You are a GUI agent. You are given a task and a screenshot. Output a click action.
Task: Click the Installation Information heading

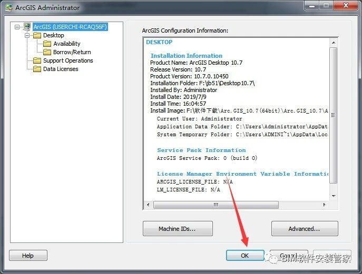187,56
